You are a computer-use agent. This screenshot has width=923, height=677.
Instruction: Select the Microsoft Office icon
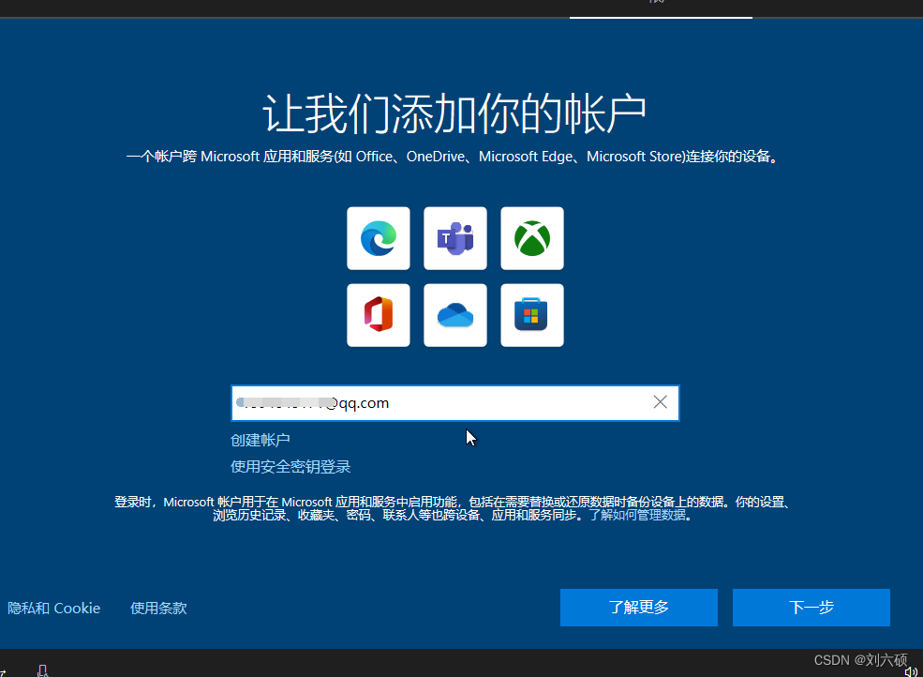point(378,315)
